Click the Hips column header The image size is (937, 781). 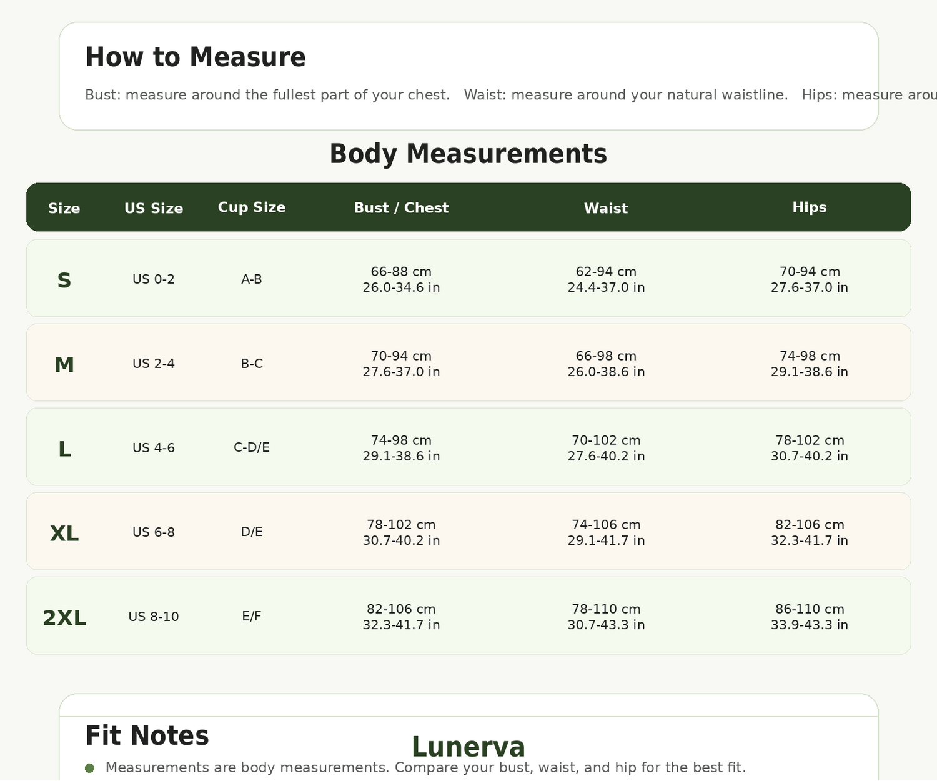(810, 207)
